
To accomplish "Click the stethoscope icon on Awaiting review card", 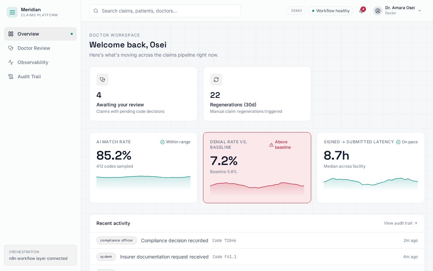I will [102, 80].
